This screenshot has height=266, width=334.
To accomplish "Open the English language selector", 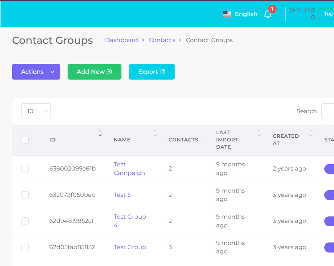I will [246, 14].
